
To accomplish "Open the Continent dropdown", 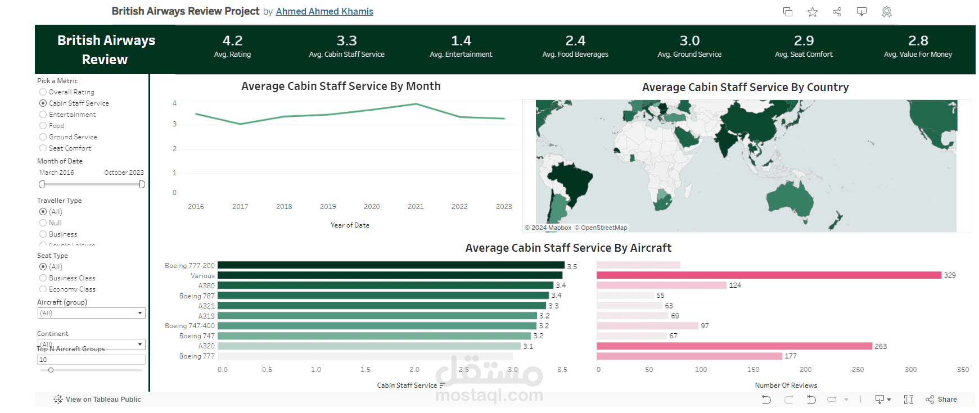I will click(x=91, y=344).
